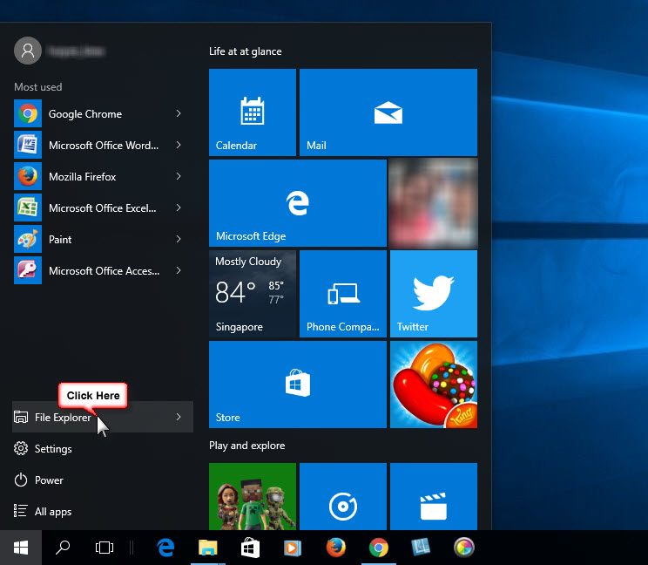Open the Singapore weather tile

coord(253,294)
